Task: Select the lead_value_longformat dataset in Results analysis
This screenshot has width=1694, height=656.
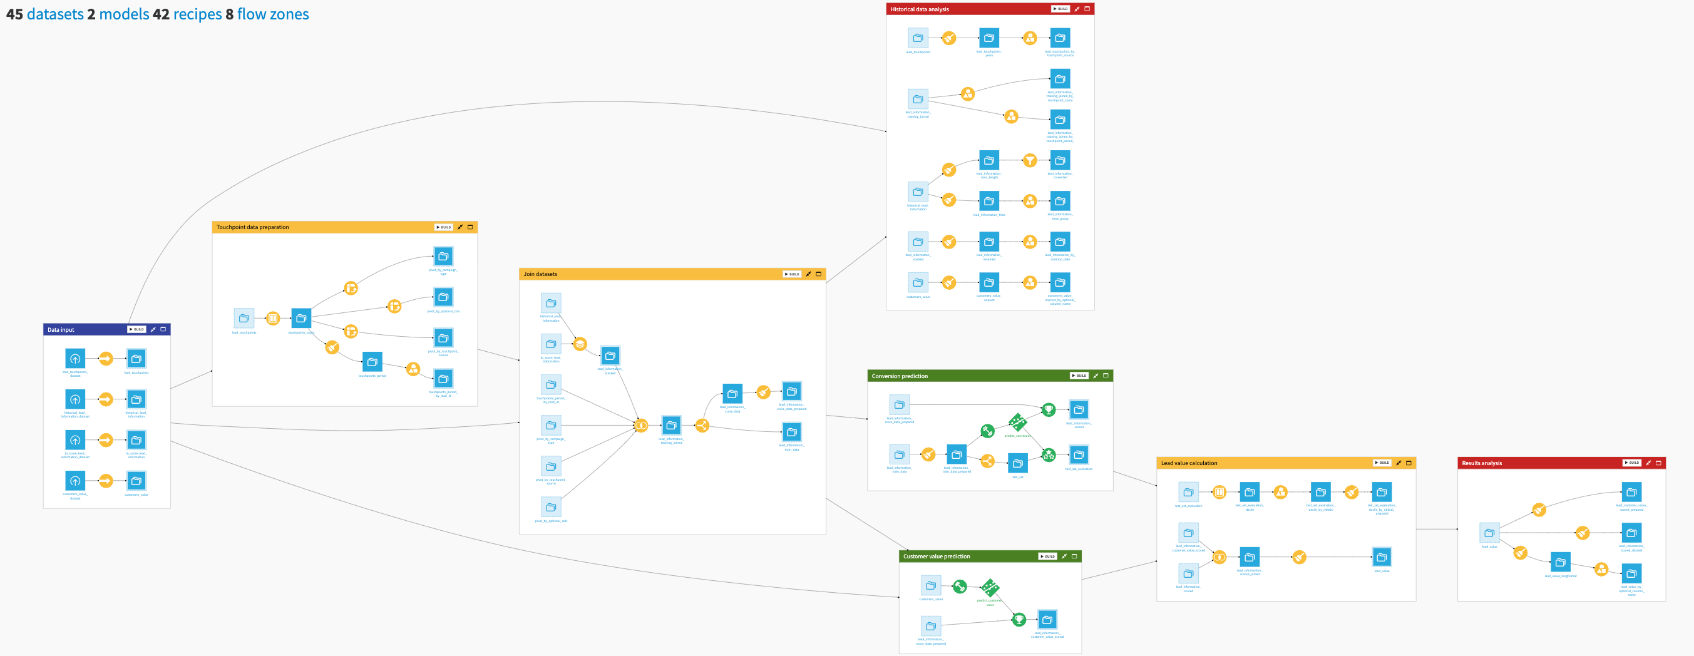Action: (x=1561, y=563)
